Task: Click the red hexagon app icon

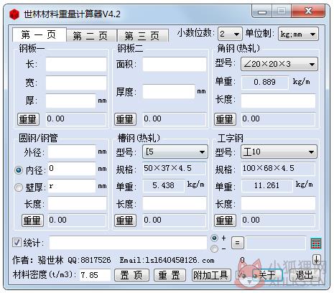Action: coord(14,14)
